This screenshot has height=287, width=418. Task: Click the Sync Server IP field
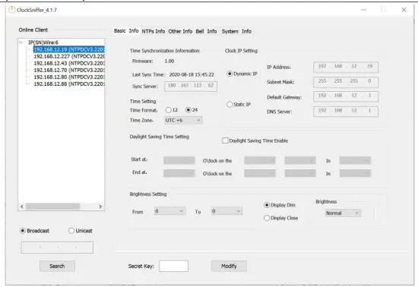click(x=191, y=87)
